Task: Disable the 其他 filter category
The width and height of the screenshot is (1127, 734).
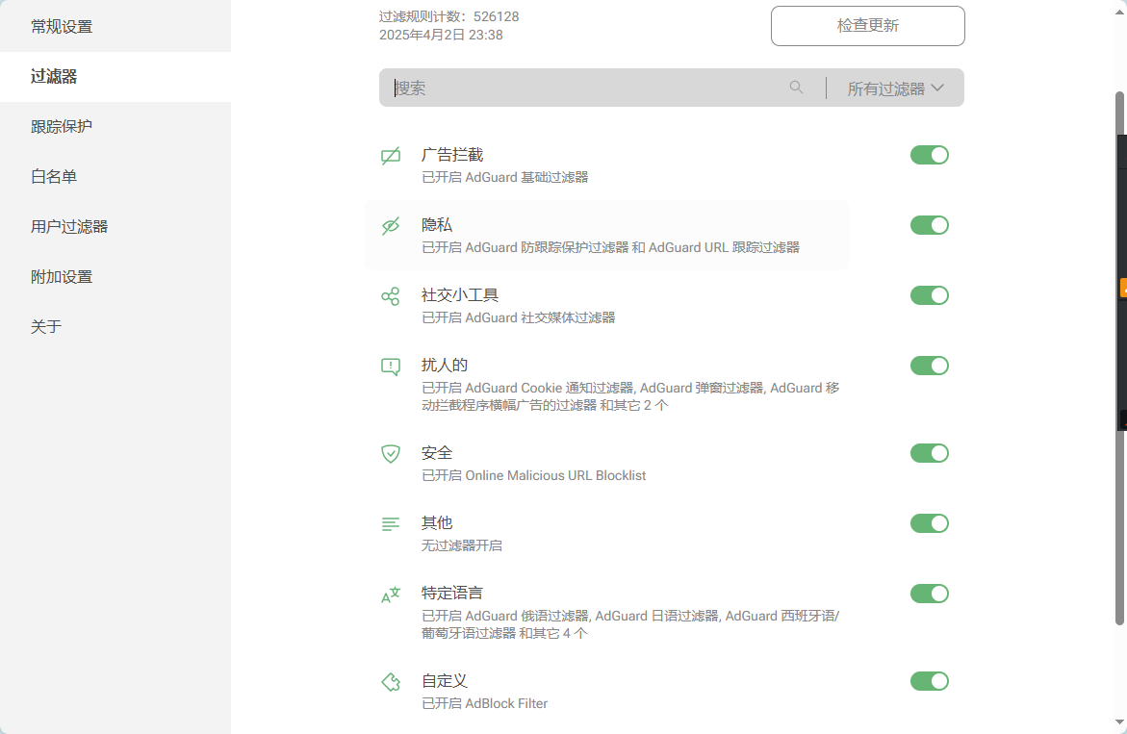Action: click(930, 523)
